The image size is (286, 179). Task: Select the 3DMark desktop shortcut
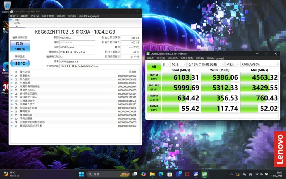pos(6,27)
